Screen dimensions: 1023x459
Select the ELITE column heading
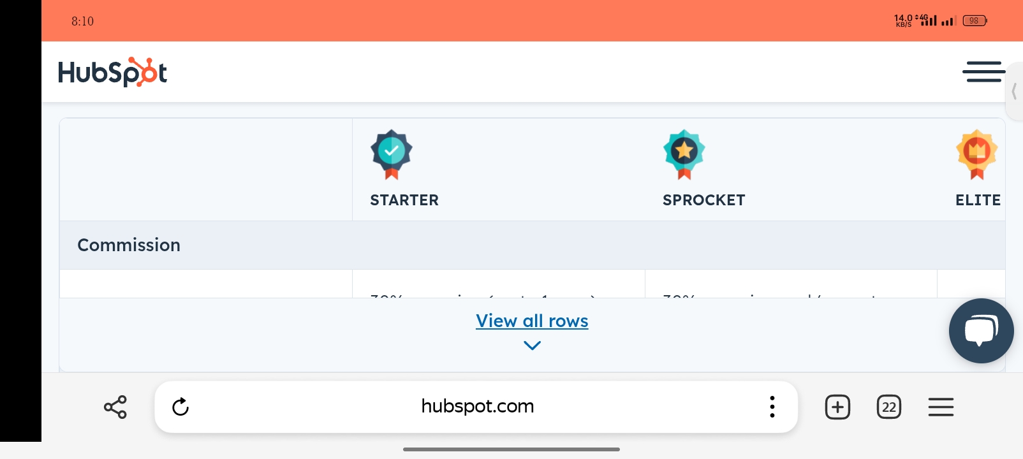[x=978, y=200]
